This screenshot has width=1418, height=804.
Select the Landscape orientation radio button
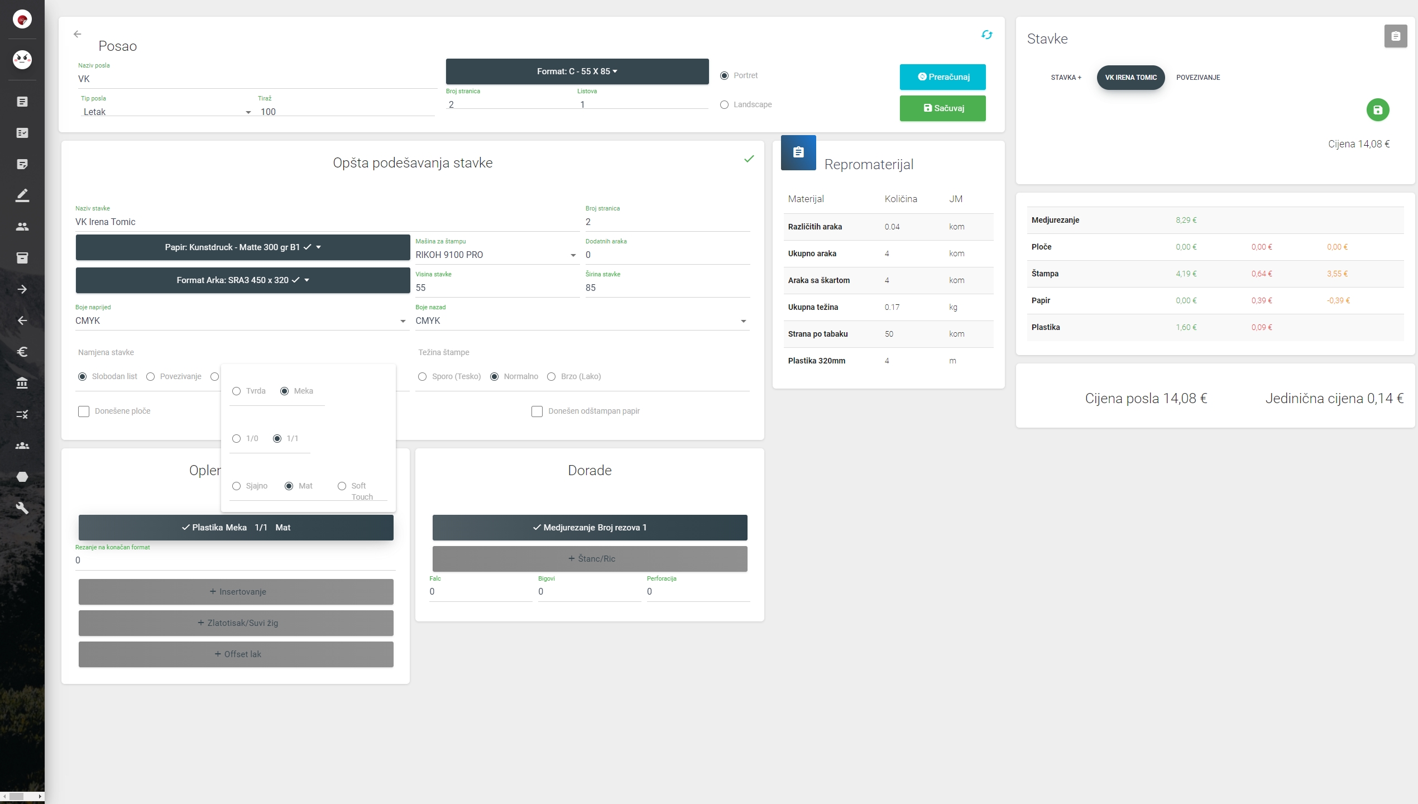point(724,105)
